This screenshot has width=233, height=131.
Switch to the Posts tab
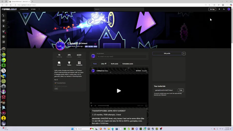coord(95,64)
